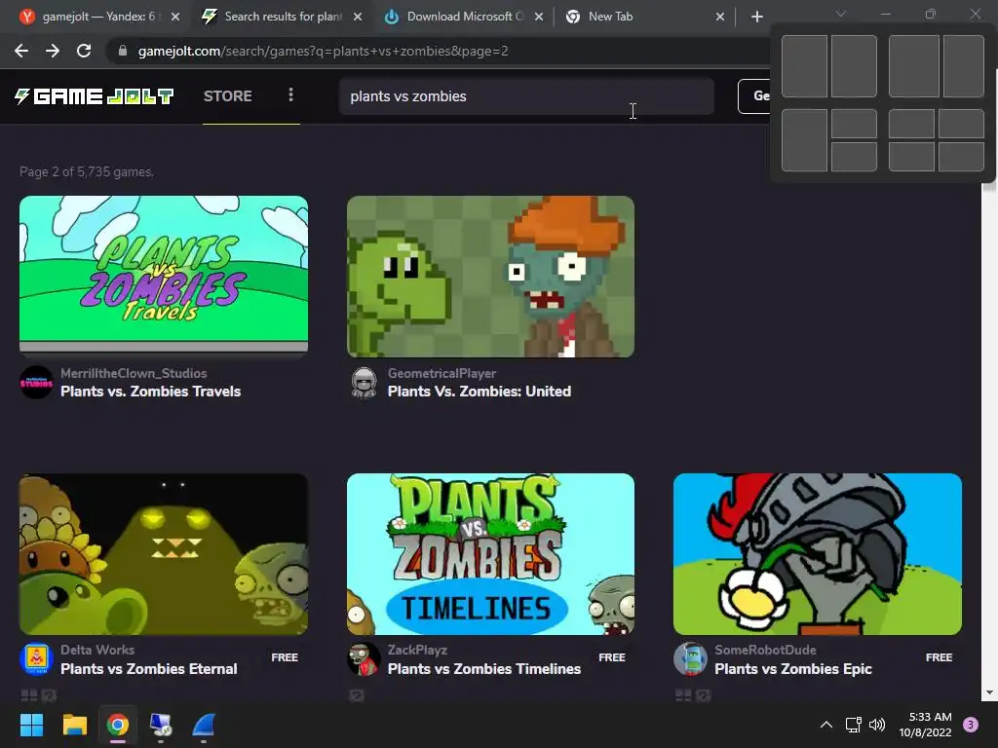998x748 pixels.
Task: Open Plants vs Zombies Timelines thumbnail
Action: click(490, 554)
